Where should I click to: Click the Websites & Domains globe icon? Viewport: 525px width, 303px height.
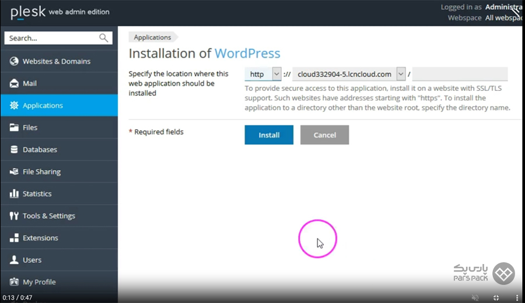coord(14,61)
